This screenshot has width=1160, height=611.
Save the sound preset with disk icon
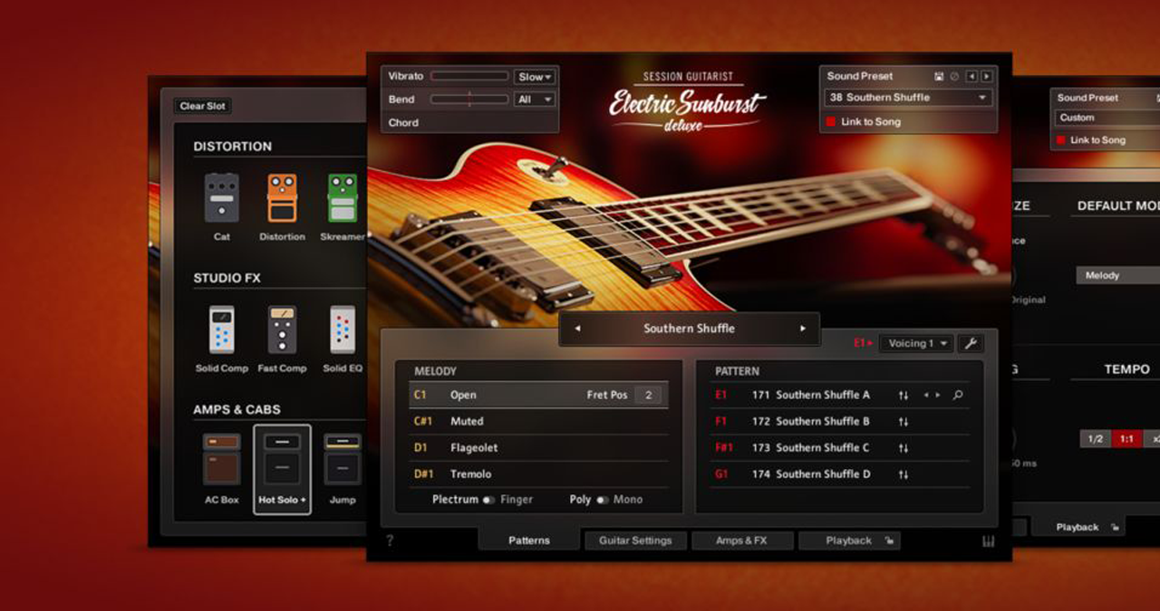pyautogui.click(x=939, y=77)
